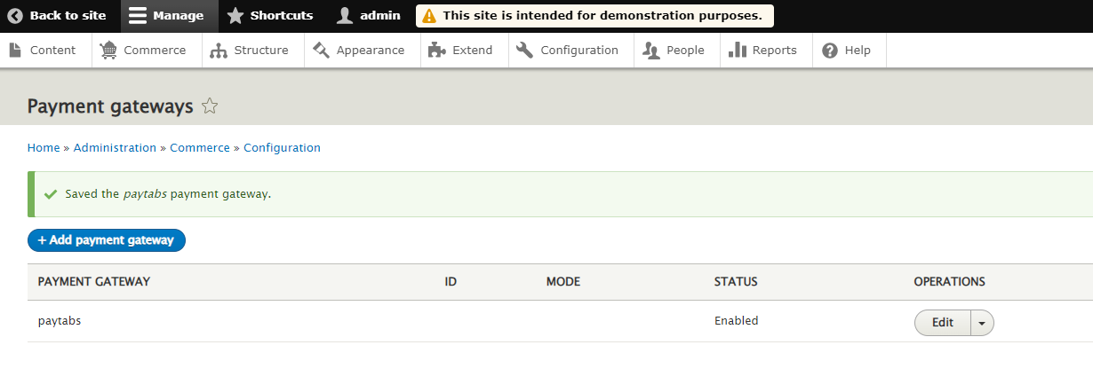This screenshot has height=392, width=1093.
Task: Expand the paytabs operations dropdown arrow
Action: coord(982,323)
